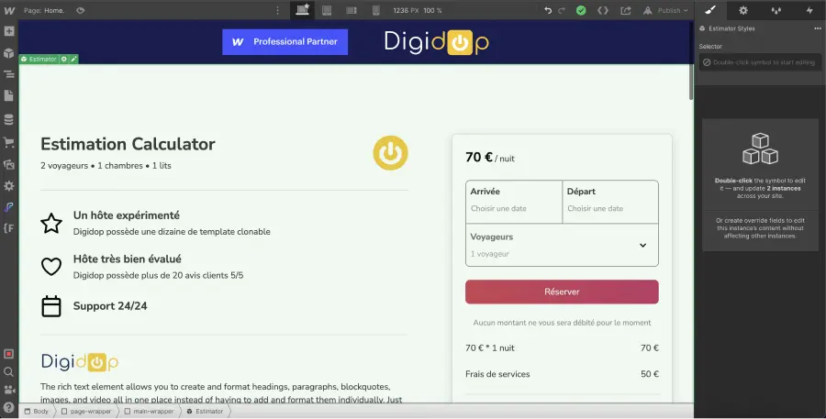Click the undo arrow
This screenshot has height=419, width=826.
(x=548, y=10)
